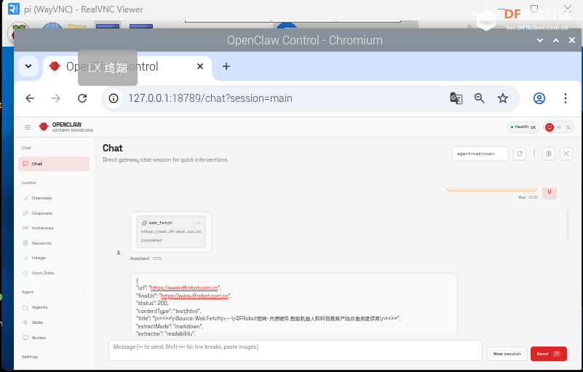Click the "contentType": "text/html" line
The image size is (583, 372).
pyautogui.click(x=169, y=311)
